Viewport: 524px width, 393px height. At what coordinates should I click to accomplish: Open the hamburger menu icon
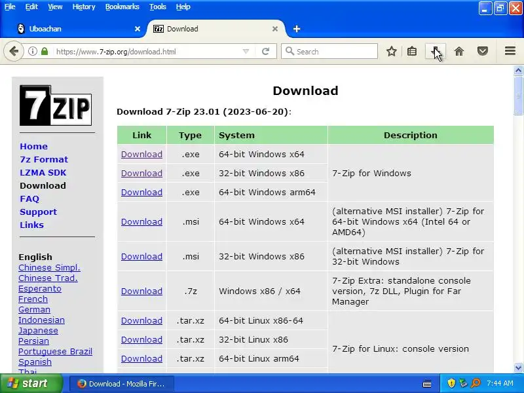[x=510, y=51]
